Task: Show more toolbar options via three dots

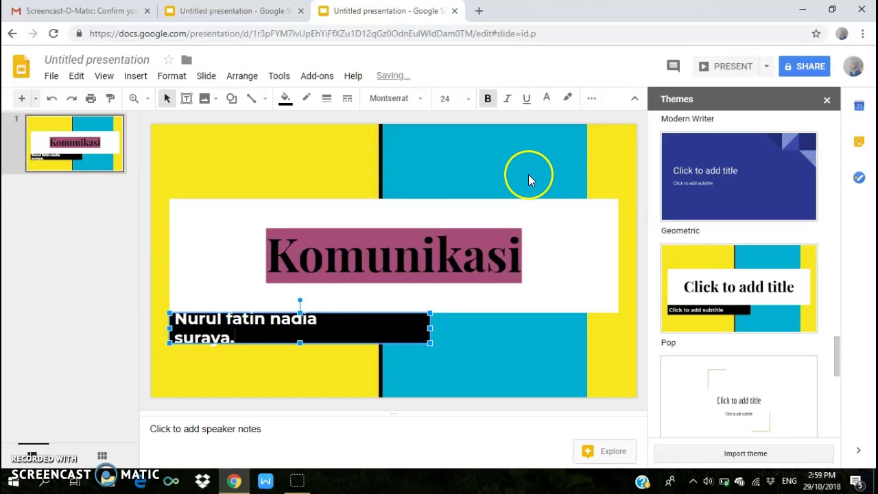Action: tap(591, 99)
